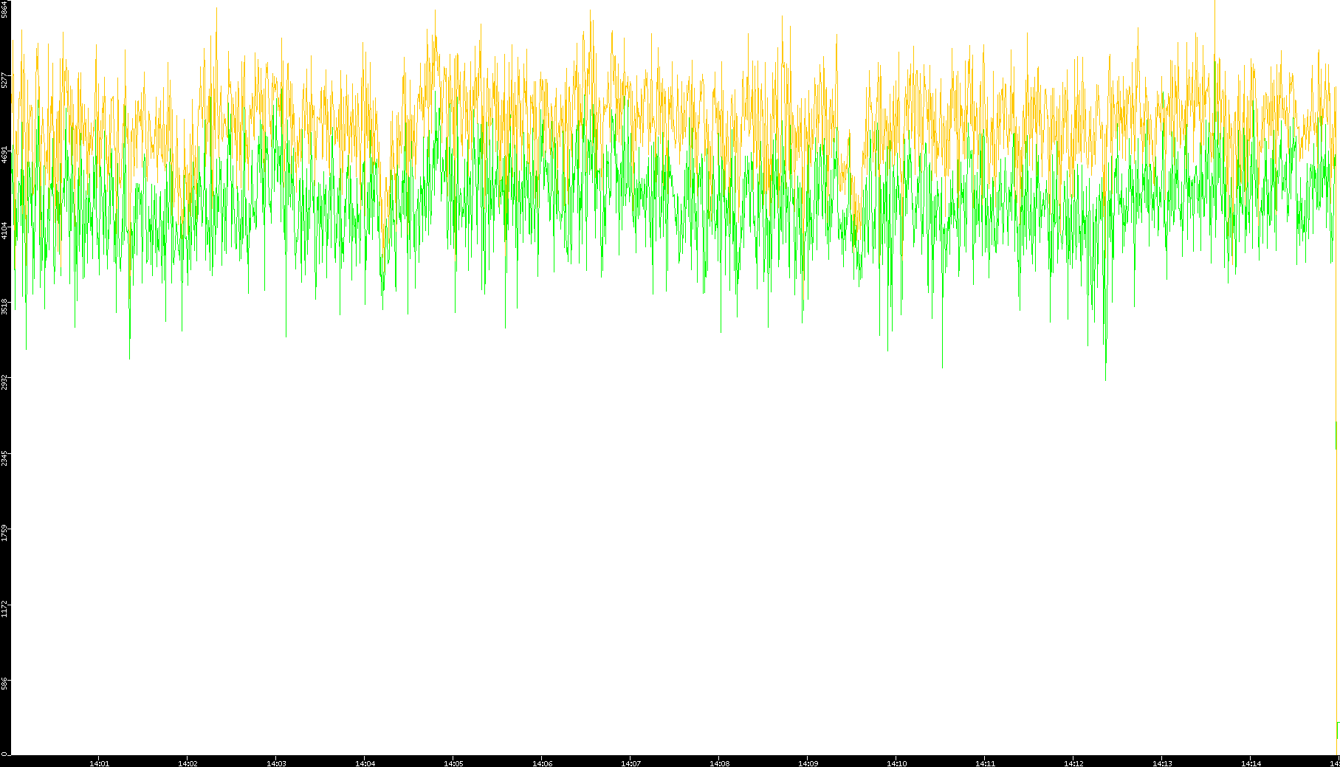Click the 2932 y-axis label
Screen dimensions: 1340x767
click(5, 382)
